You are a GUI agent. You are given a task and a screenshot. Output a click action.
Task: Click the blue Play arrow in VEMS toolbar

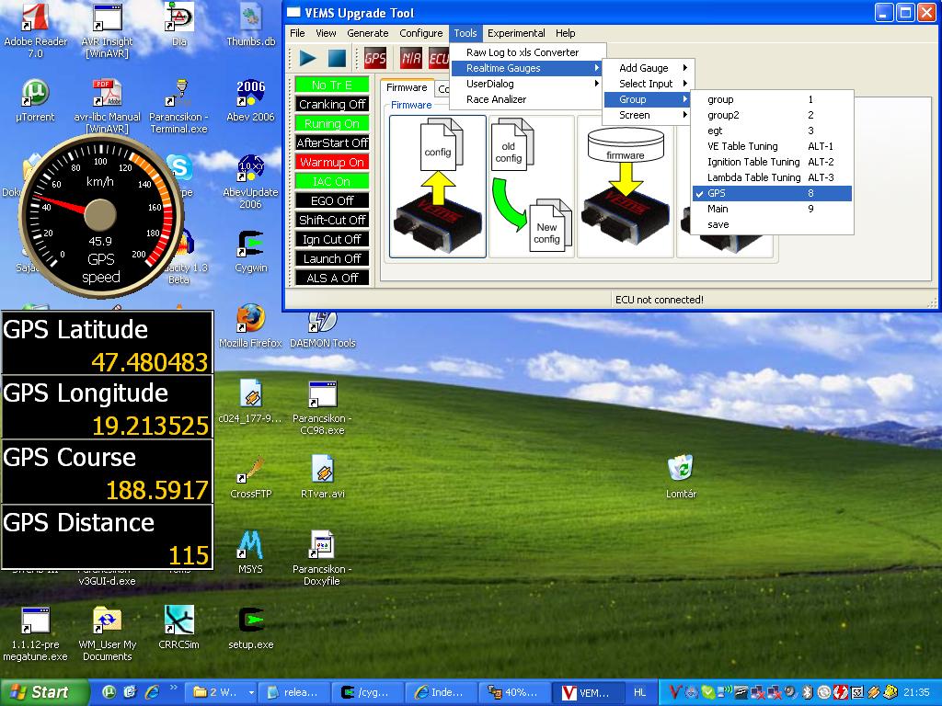(x=307, y=58)
